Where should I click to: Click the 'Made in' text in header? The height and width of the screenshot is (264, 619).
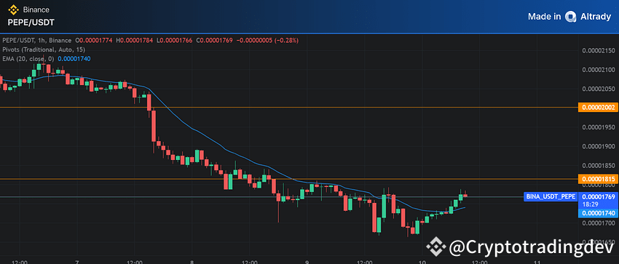[x=545, y=17]
